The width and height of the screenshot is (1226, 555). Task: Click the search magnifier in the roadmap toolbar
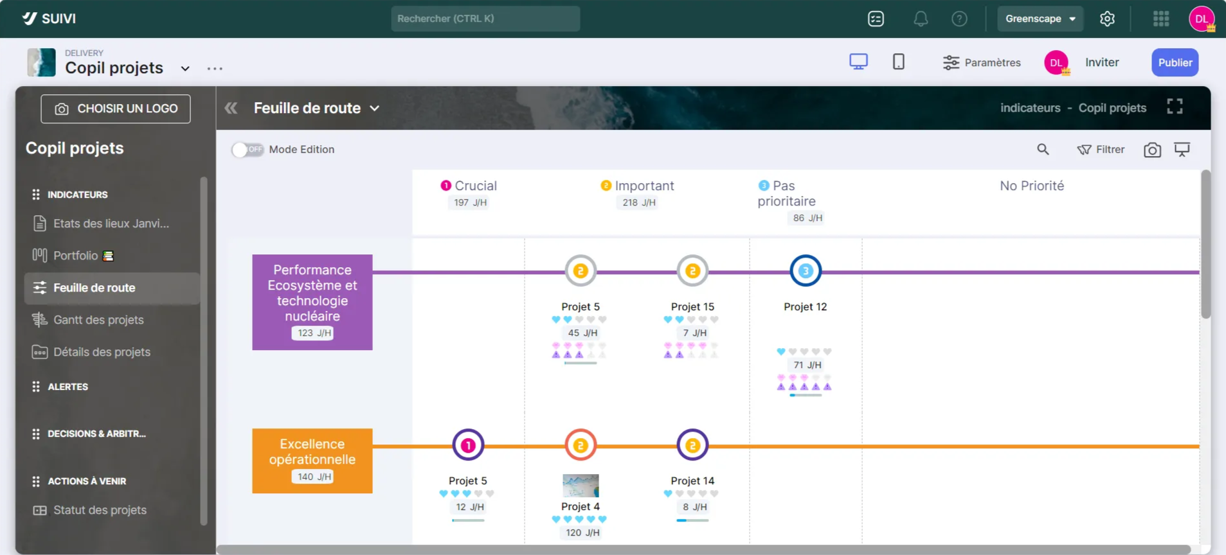(x=1043, y=149)
